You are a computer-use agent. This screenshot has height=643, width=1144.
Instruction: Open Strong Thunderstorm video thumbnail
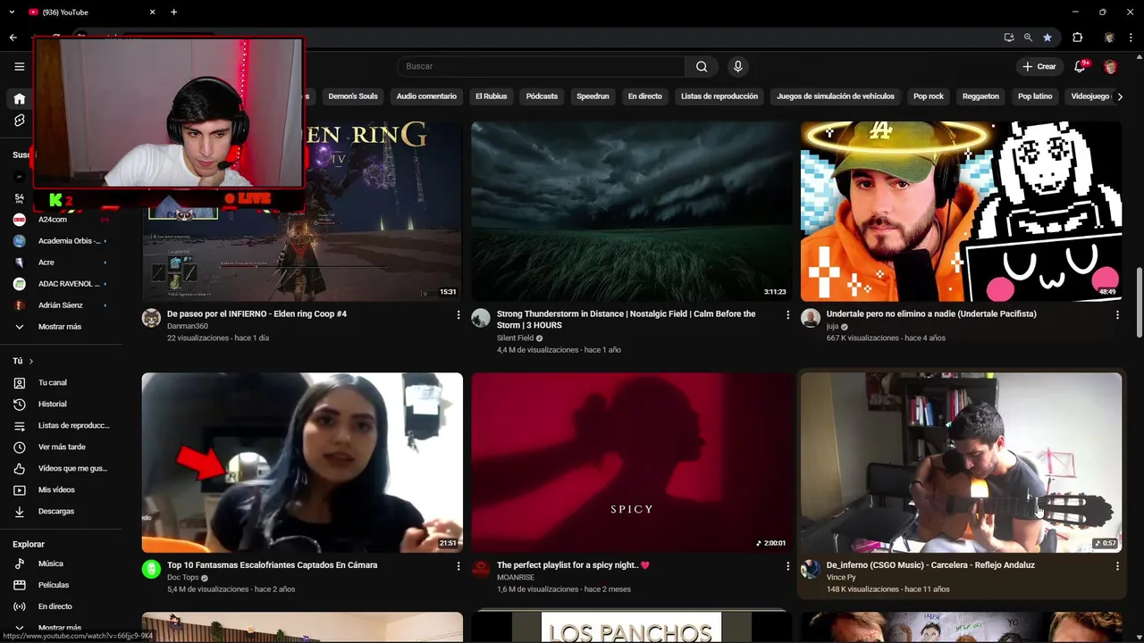632,212
